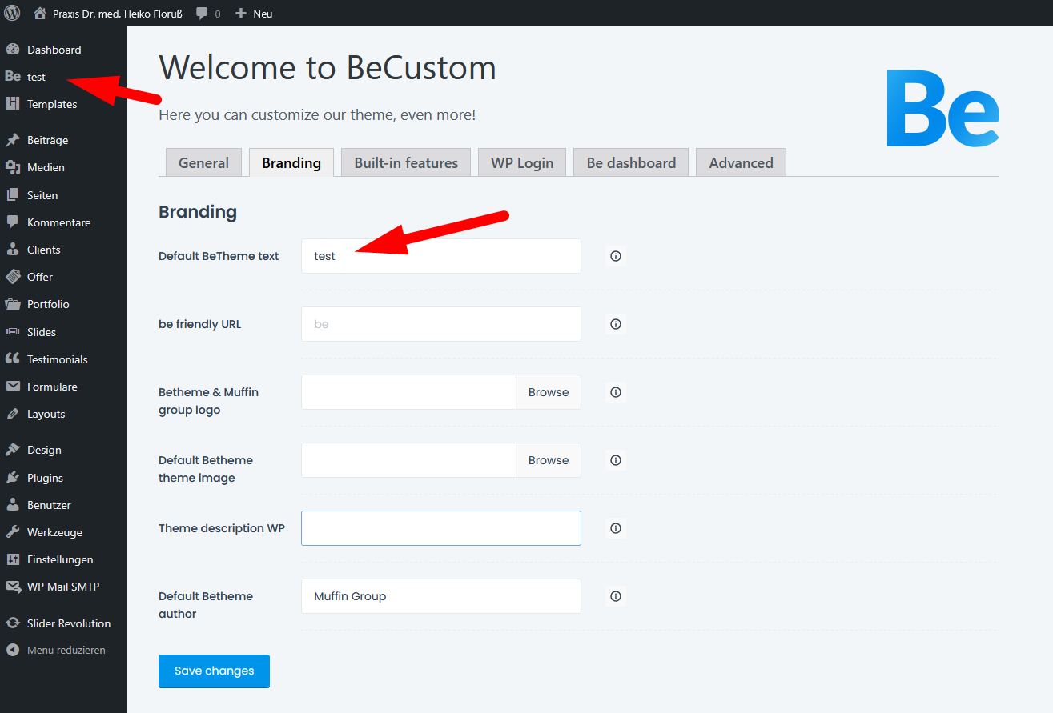The image size is (1053, 713).
Task: Click the Be icon labeled test in sidebar
Action: coord(13,77)
